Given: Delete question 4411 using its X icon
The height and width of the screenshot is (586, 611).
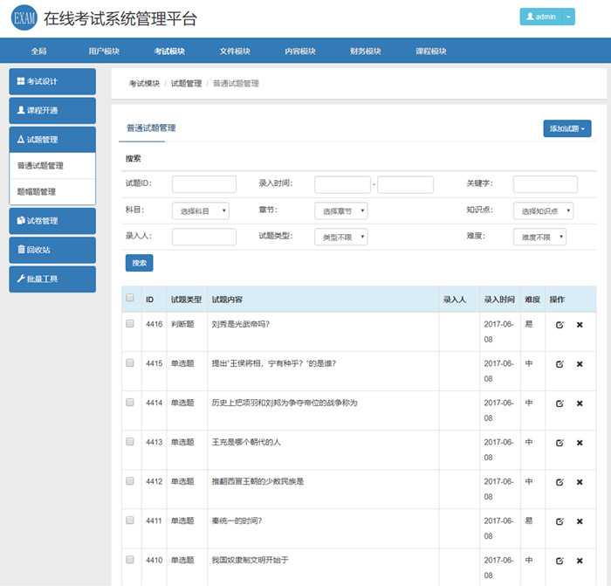Looking at the screenshot, I should (580, 521).
